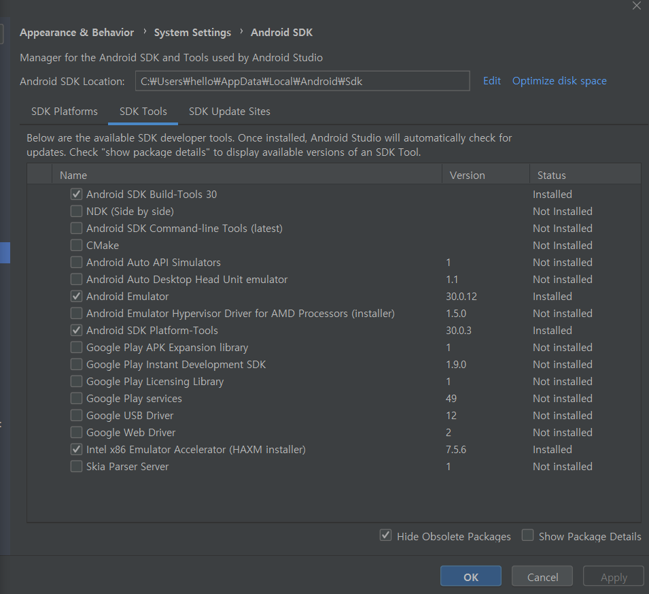
Task: Uncheck Intel x86 Emulator Accelerator (HAXM) checkbox
Action: 76,449
